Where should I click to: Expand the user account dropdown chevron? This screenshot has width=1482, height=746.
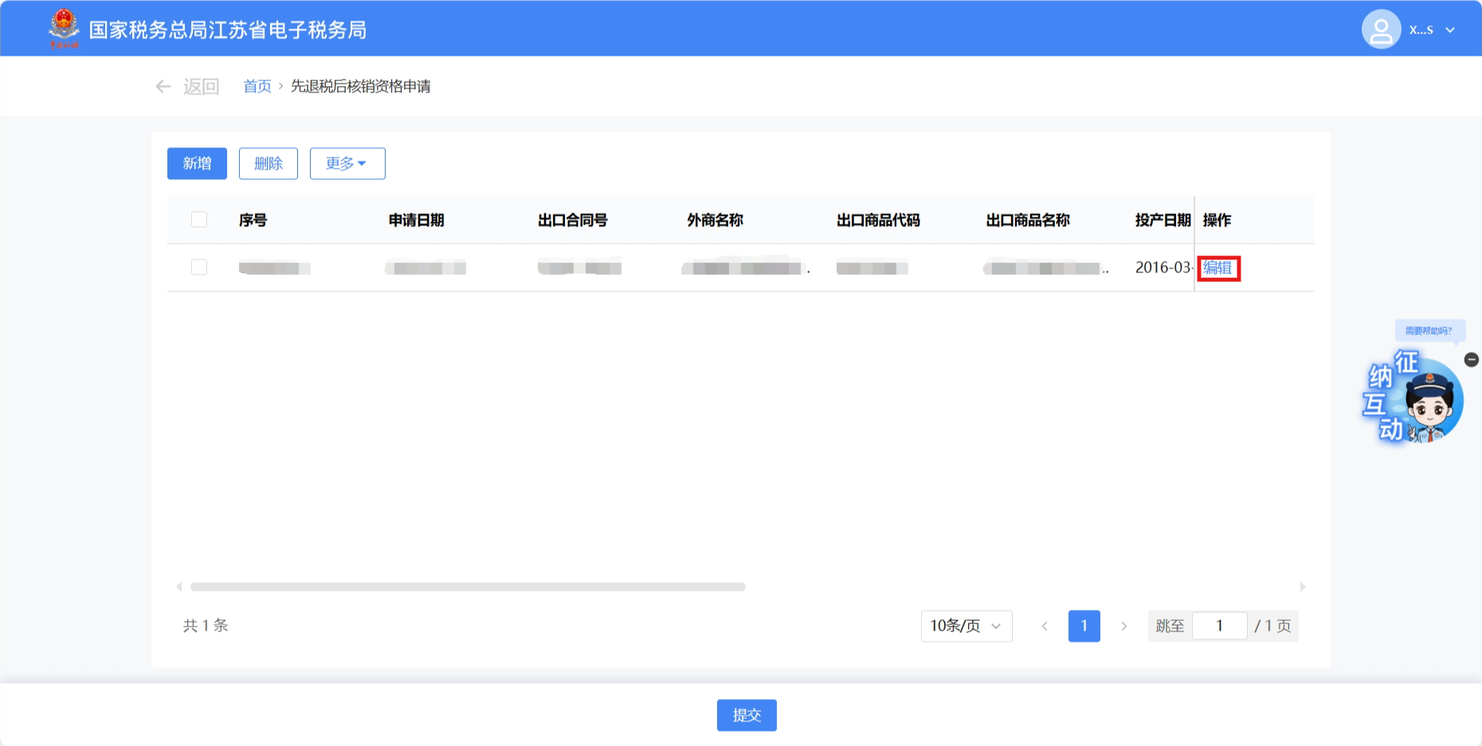[1450, 30]
